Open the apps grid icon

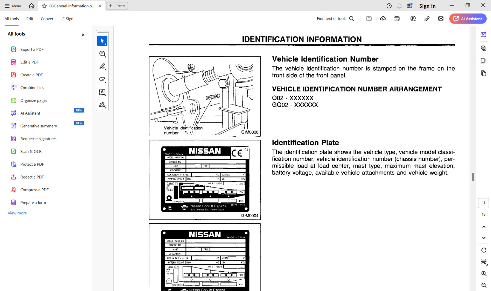410,6
